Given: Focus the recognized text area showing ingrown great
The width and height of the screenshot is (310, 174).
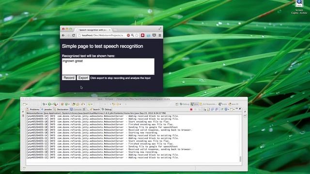Looking at the screenshot, I should (108, 67).
